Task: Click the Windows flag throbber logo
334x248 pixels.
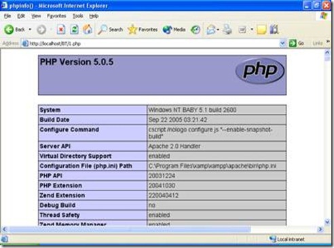Action: [324, 16]
